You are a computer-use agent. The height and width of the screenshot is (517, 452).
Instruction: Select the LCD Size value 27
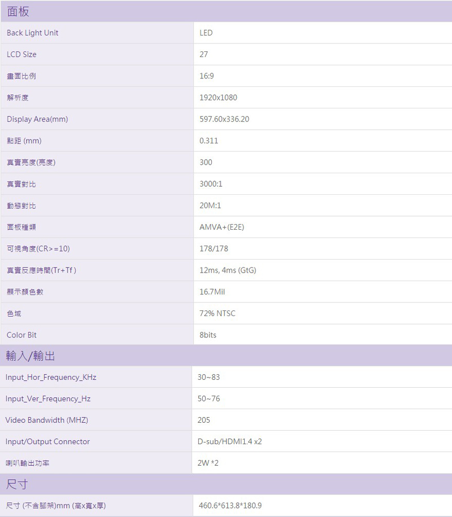[204, 54]
